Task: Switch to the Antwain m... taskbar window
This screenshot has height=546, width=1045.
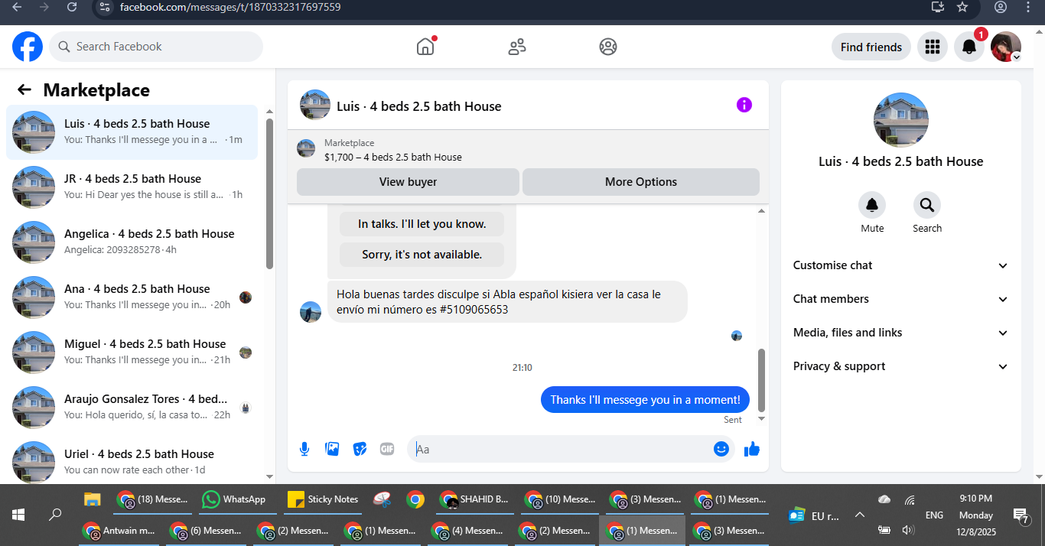Action: coord(119,530)
